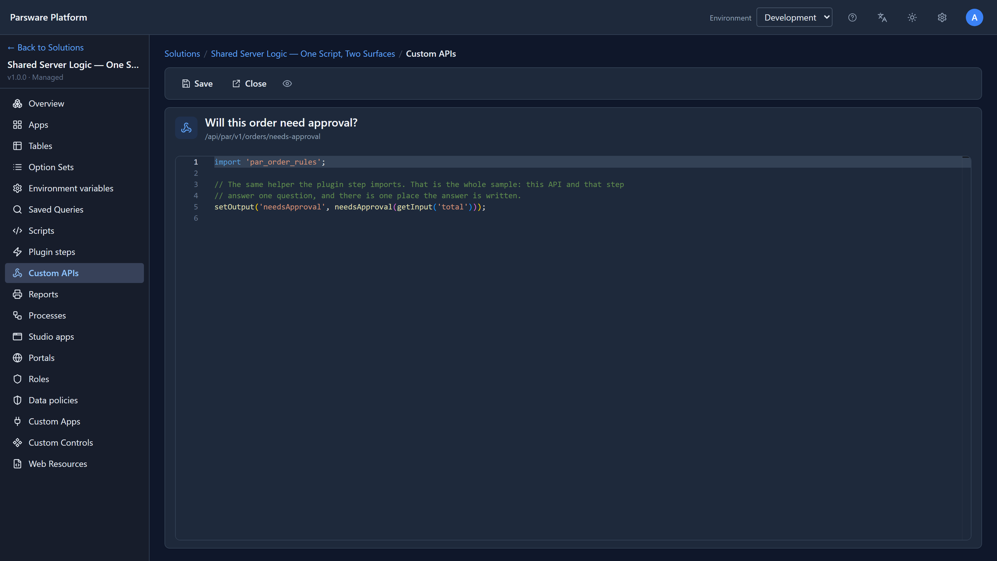Open Apps in the sidebar

[74, 125]
